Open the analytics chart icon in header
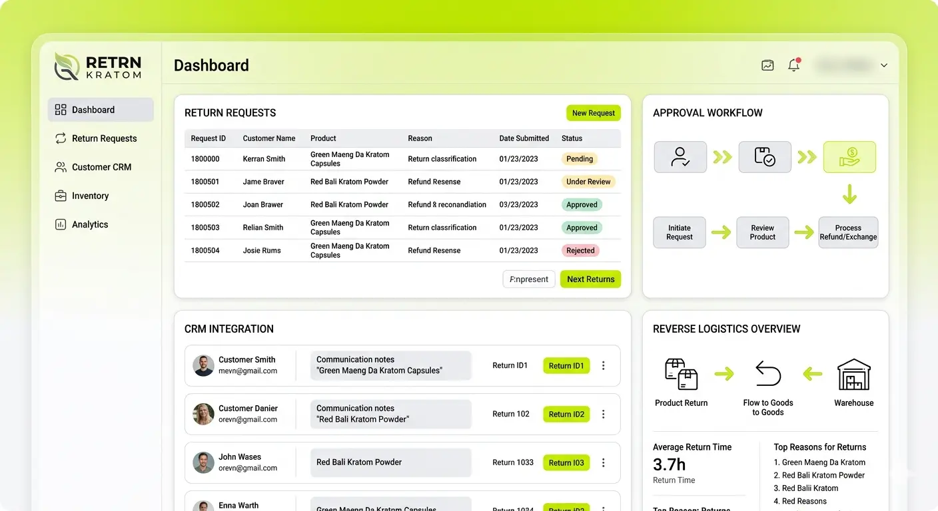 point(767,65)
